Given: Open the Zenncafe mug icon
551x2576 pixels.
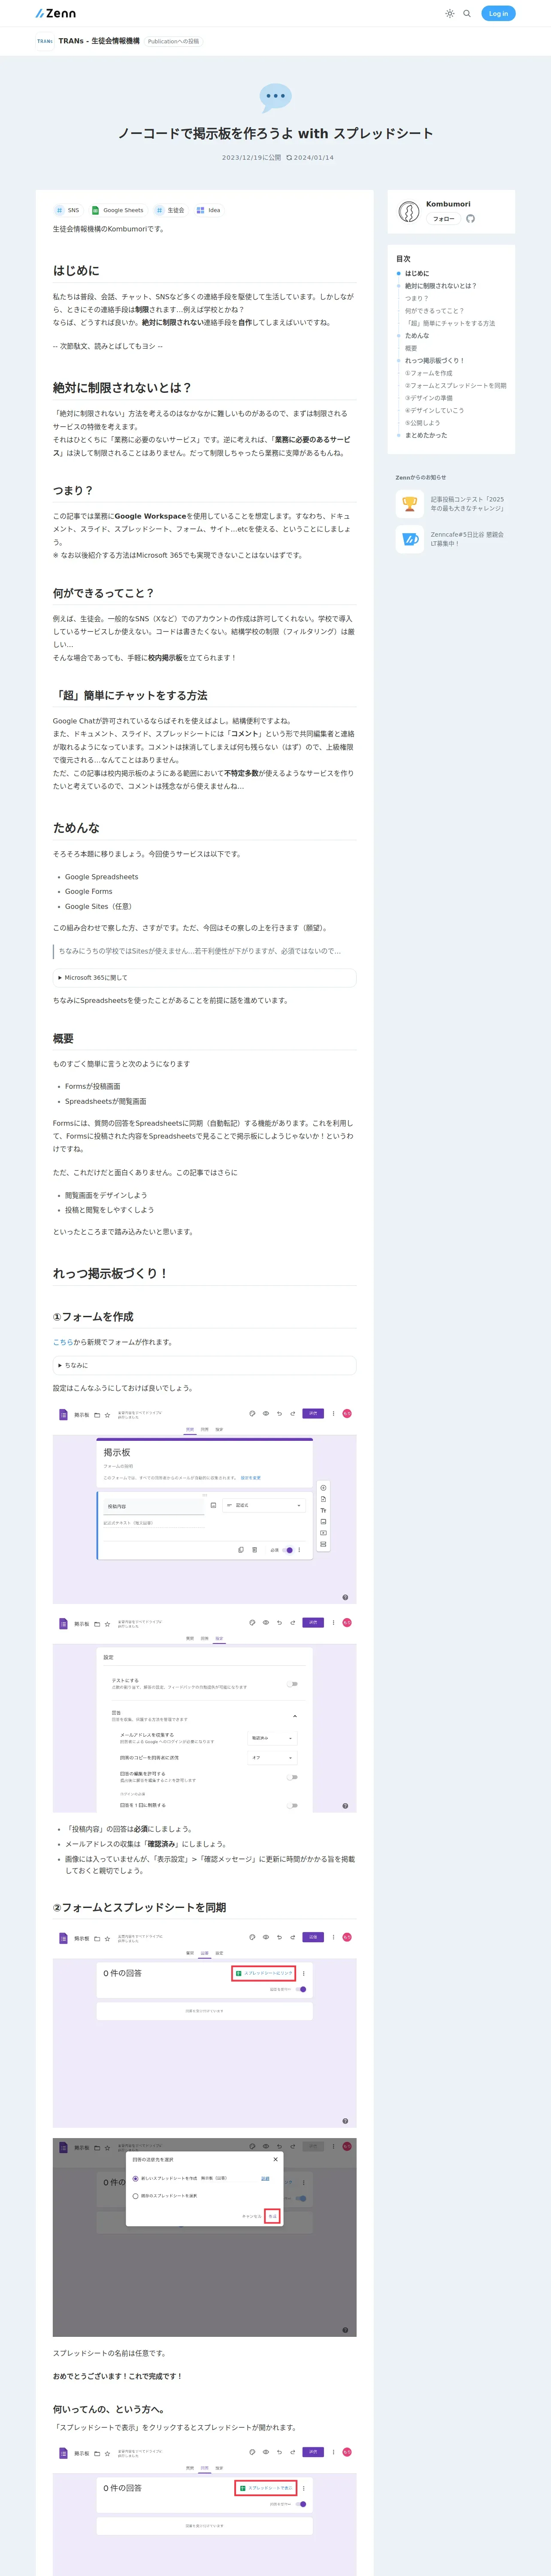Looking at the screenshot, I should coord(409,539).
